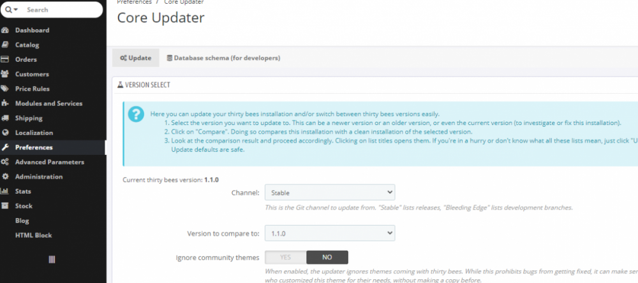The image size is (638, 283).
Task: Click the Shipping truck icon
Action: [5, 119]
